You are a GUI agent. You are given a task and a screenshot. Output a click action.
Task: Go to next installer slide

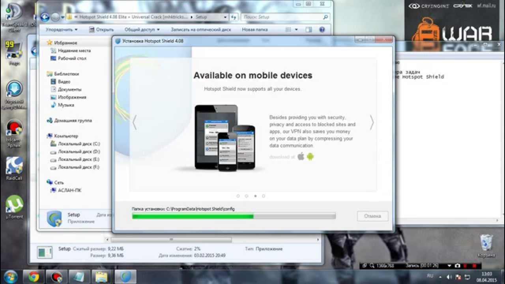click(371, 122)
